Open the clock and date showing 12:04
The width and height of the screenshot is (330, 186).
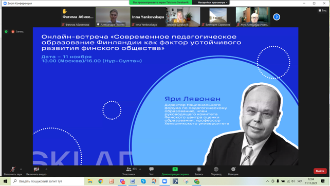[x=311, y=181]
